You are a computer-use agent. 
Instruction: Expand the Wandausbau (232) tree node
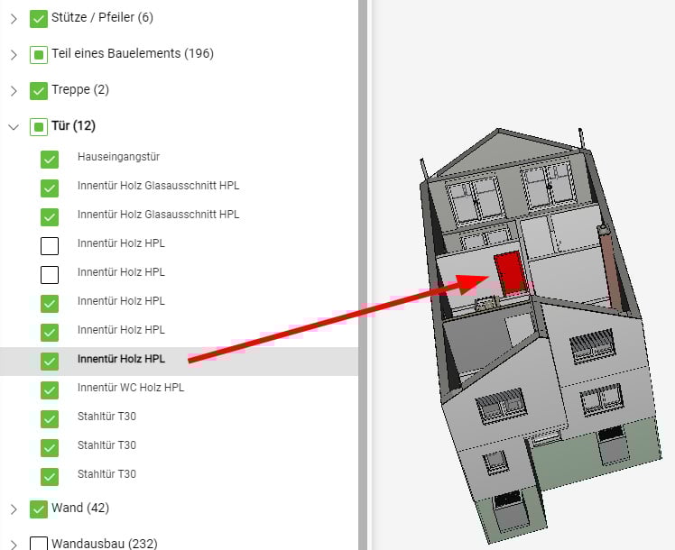point(14,545)
